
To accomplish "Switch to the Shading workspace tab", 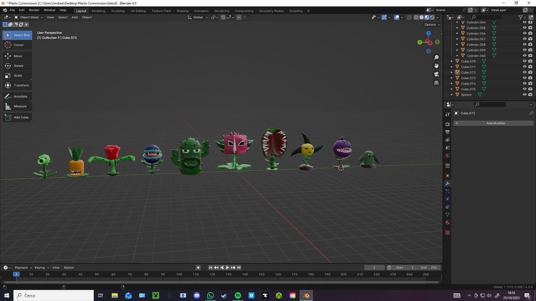I will [182, 11].
